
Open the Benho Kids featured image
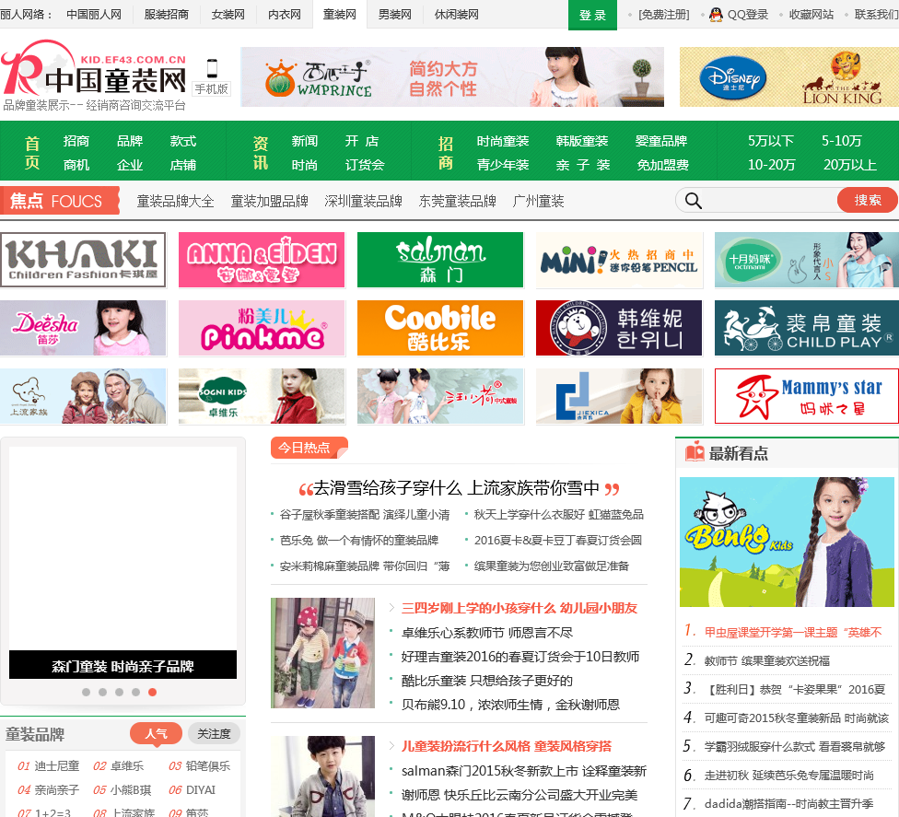coord(787,542)
